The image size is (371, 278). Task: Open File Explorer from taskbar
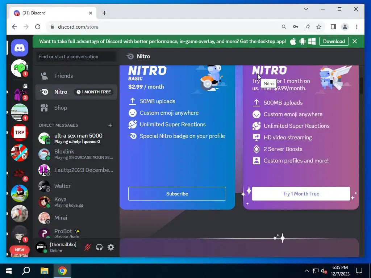[x=44, y=271]
